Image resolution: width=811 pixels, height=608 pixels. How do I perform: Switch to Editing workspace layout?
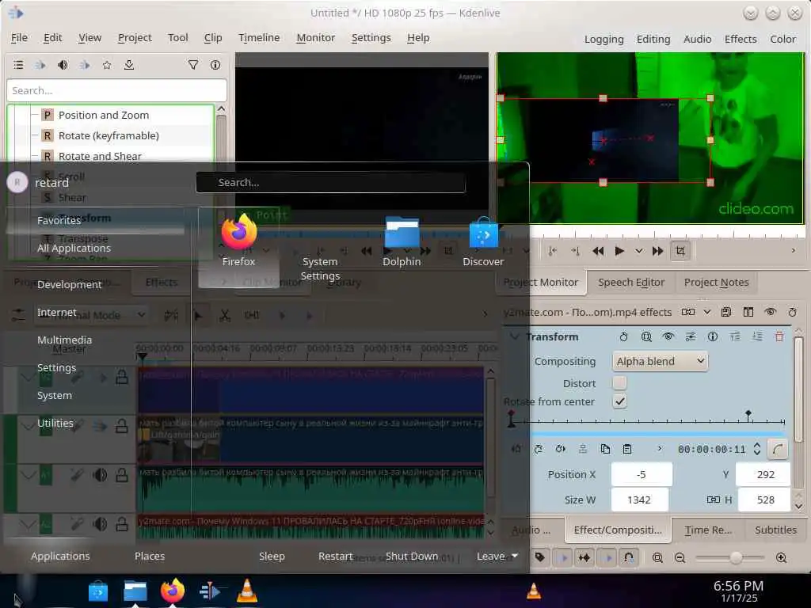tap(653, 39)
